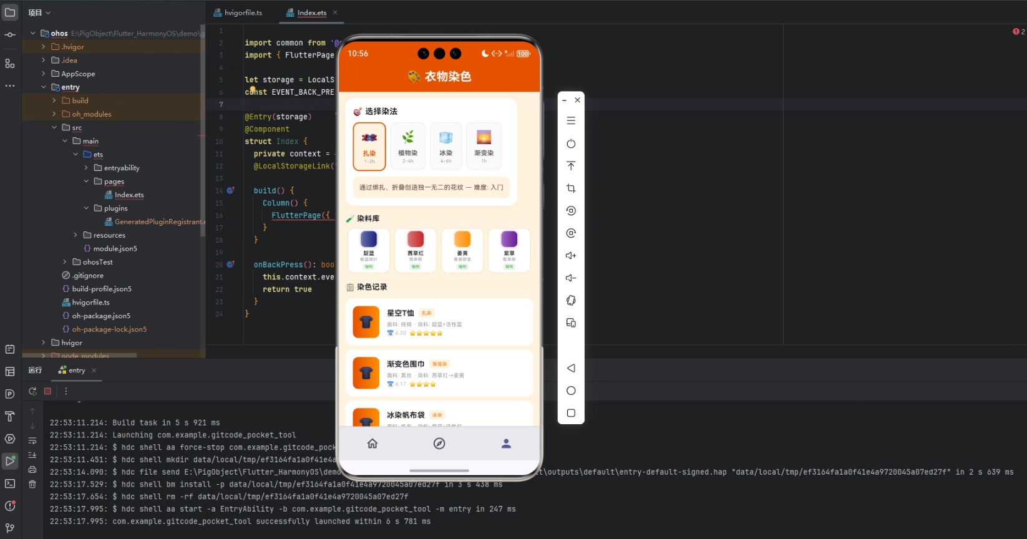Image resolution: width=1027 pixels, height=539 pixels.
Task: Expand the .idea folder
Action: (x=44, y=61)
